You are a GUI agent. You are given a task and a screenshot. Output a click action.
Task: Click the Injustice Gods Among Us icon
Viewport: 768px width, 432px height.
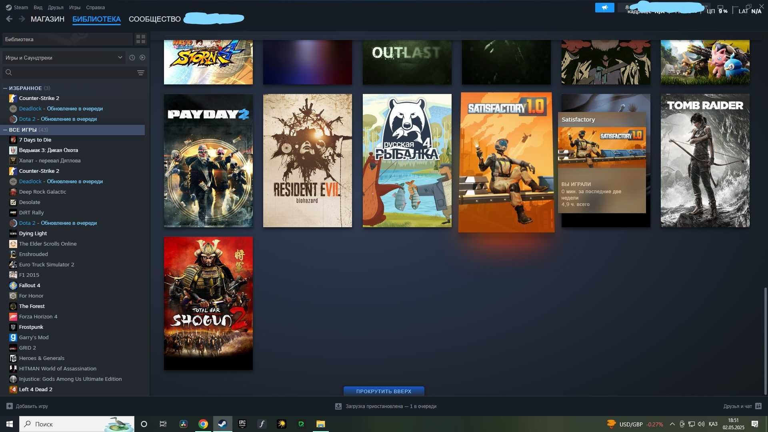13,379
